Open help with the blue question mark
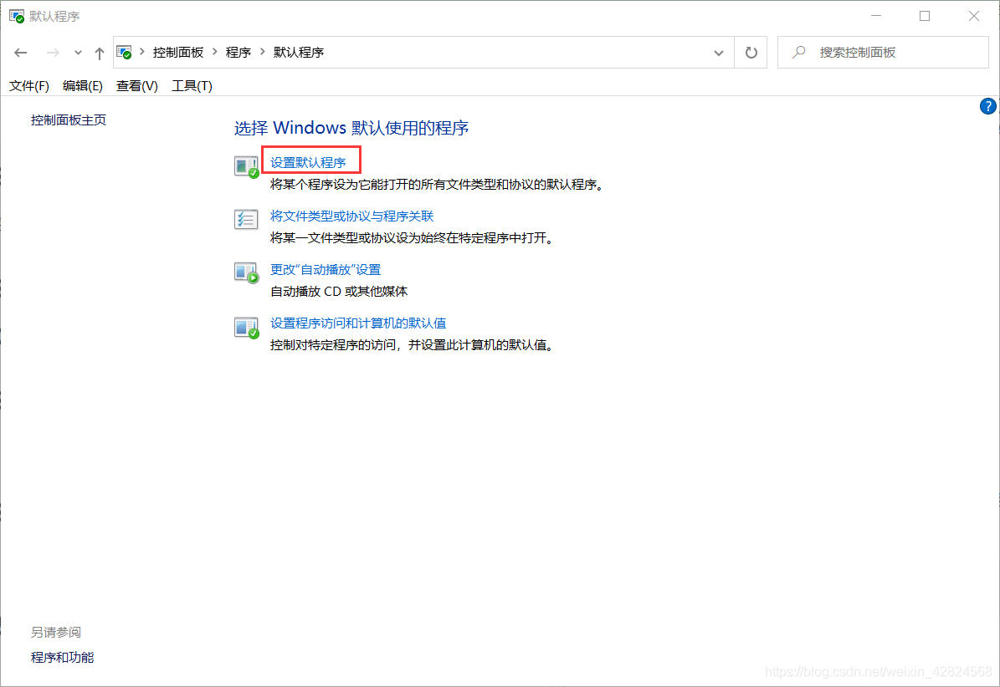 click(988, 106)
